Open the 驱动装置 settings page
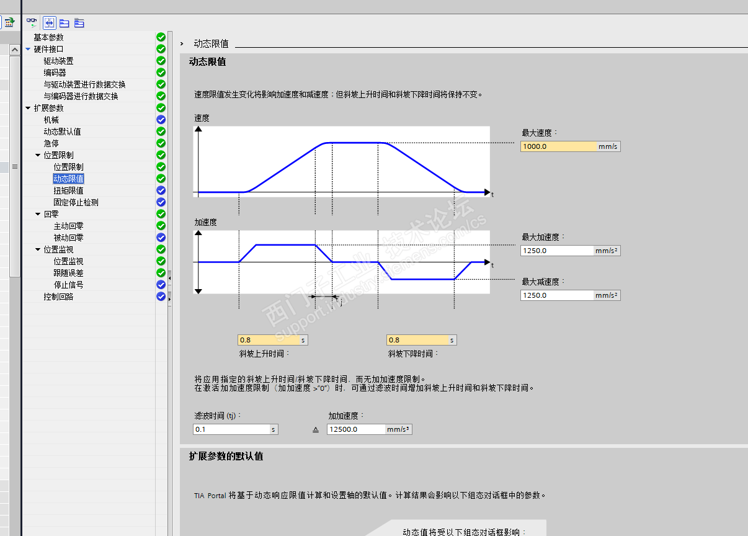 point(58,61)
